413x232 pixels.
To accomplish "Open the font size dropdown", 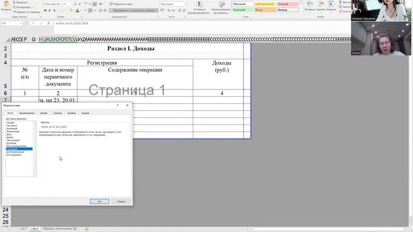I will coord(72,5).
